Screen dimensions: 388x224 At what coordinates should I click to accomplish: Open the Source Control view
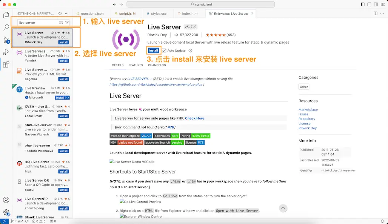[x=6, y=40]
